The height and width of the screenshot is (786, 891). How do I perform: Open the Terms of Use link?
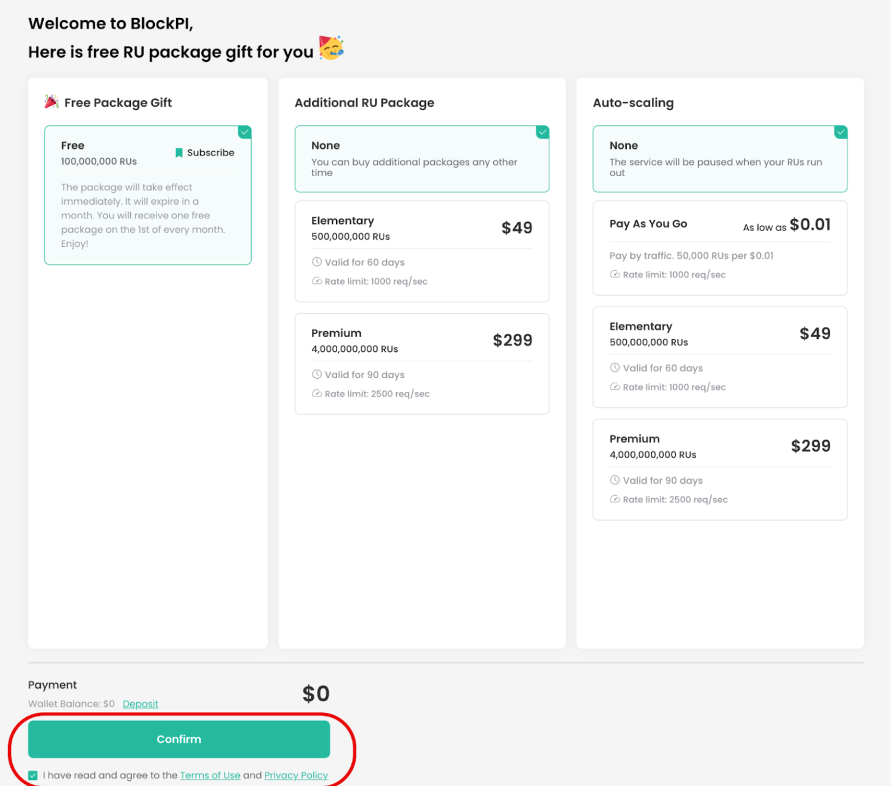(x=210, y=775)
